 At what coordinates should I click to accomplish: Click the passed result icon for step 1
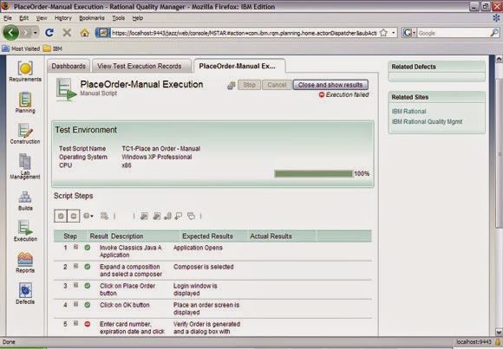pos(88,248)
